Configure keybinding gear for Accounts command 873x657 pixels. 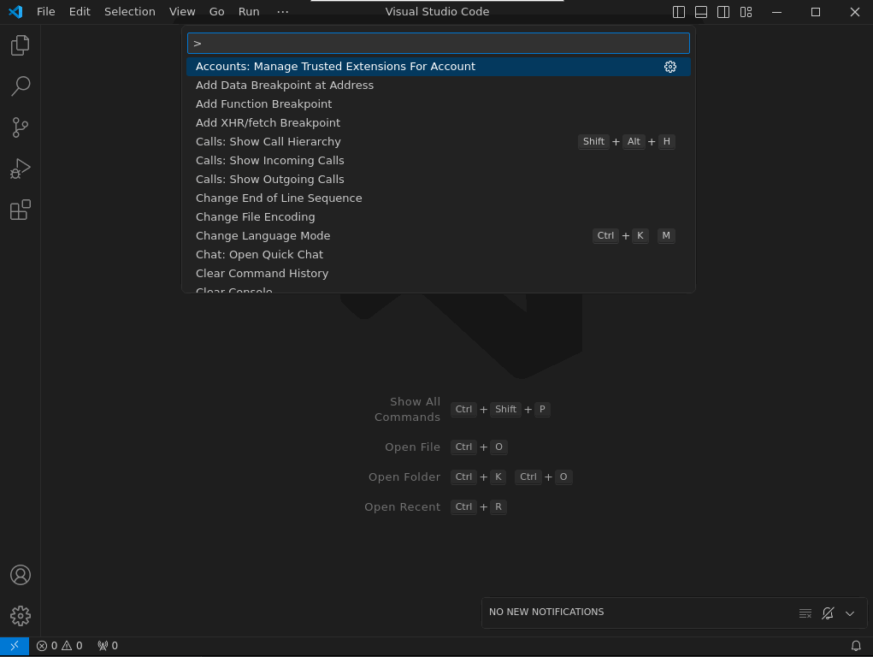pos(670,67)
